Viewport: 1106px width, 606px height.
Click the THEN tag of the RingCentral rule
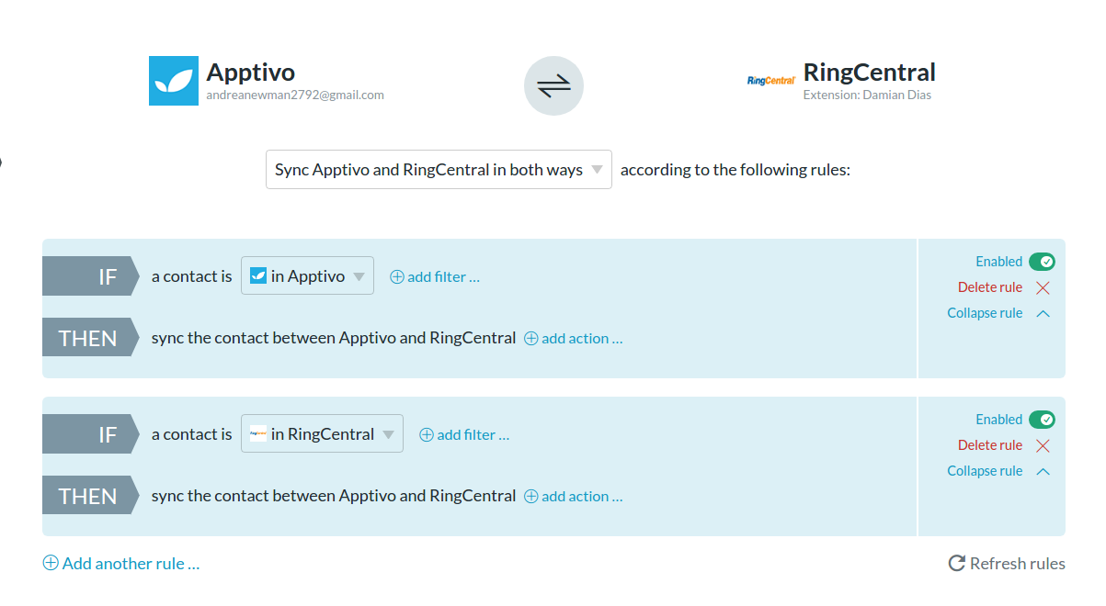click(90, 496)
